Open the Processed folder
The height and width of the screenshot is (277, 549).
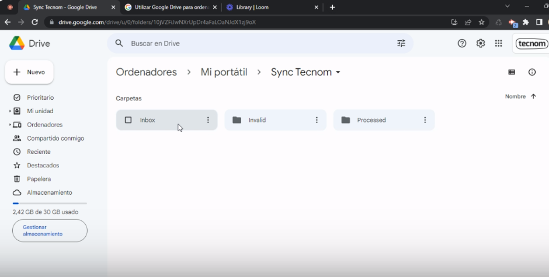[384, 120]
